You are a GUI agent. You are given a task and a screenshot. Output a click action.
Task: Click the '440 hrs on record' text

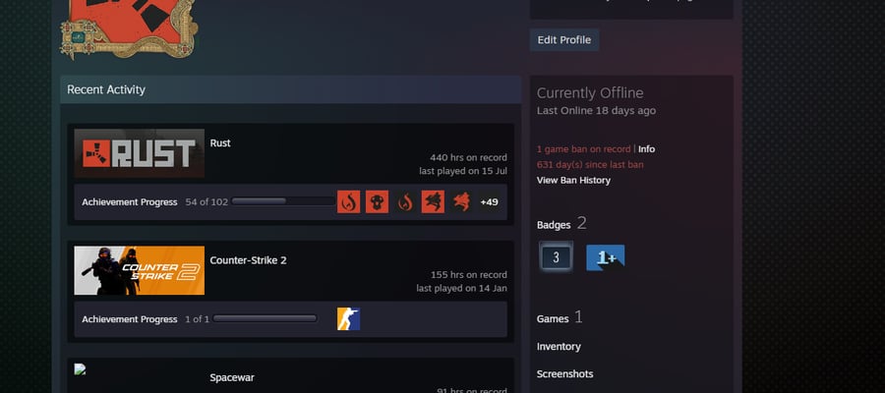(x=468, y=158)
